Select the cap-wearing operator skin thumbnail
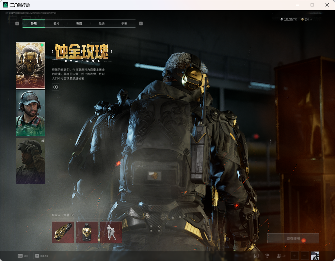The width and height of the screenshot is (335, 261). (x=31, y=113)
